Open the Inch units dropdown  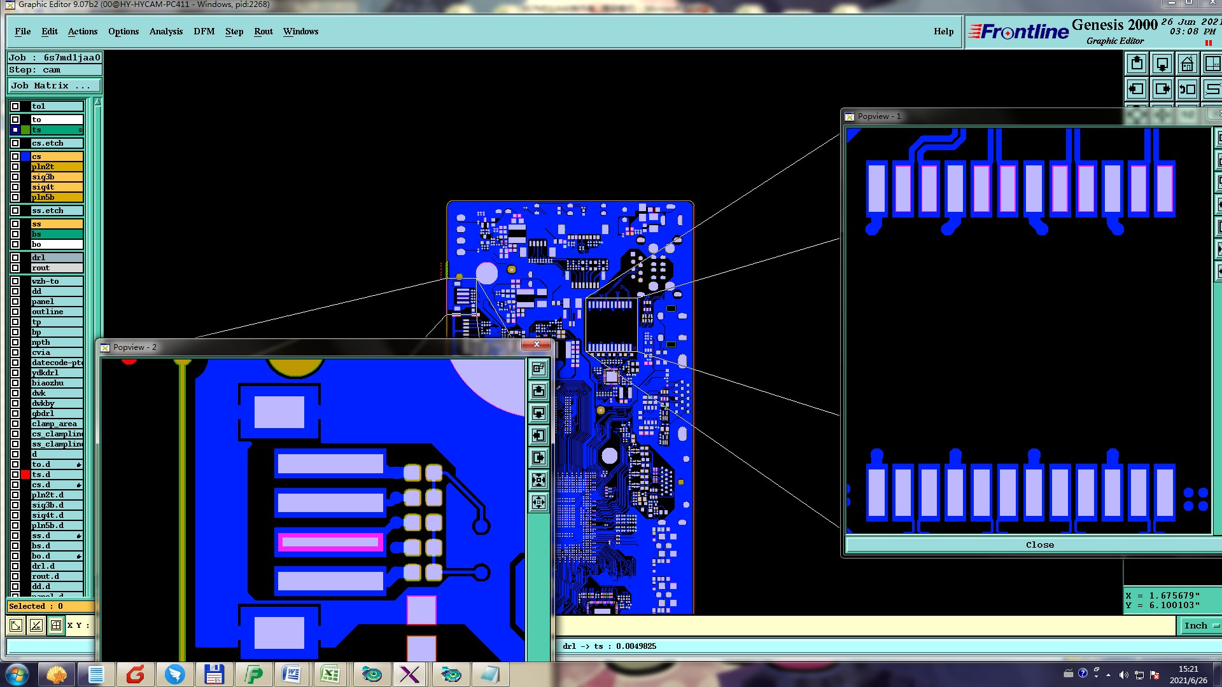pos(1200,626)
